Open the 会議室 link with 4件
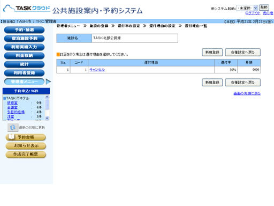 click(x=12, y=107)
